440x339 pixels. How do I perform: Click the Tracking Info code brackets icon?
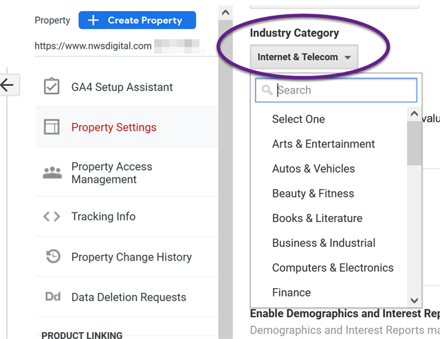(52, 217)
